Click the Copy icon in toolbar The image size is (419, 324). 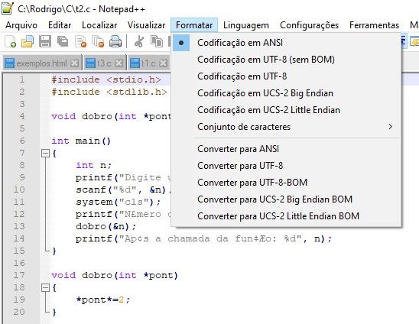pyautogui.click(x=157, y=42)
